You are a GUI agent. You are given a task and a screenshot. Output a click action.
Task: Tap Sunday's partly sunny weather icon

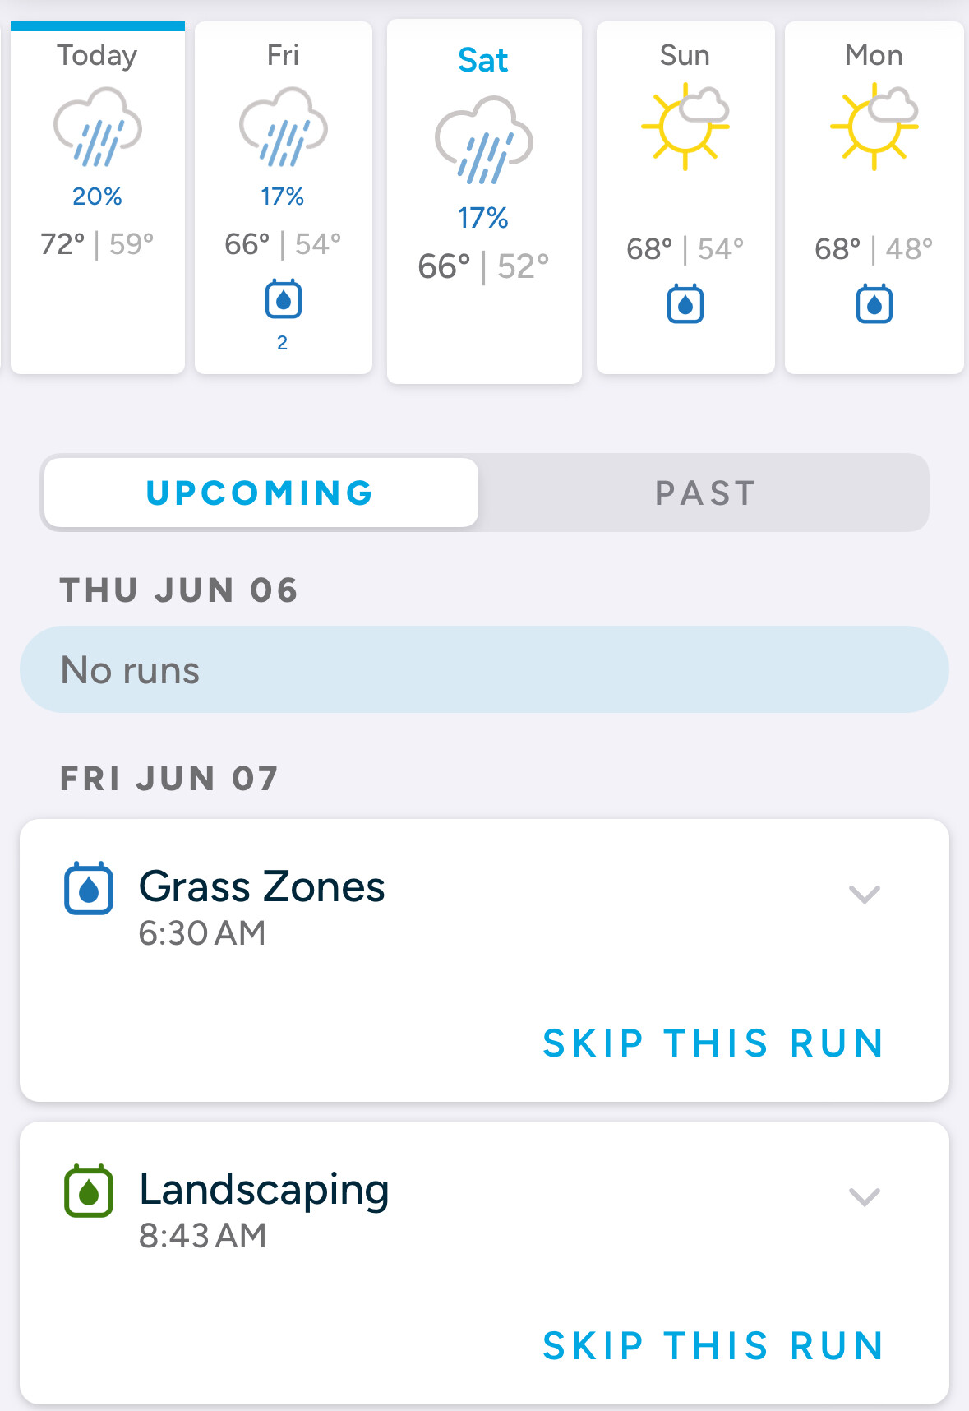point(685,126)
